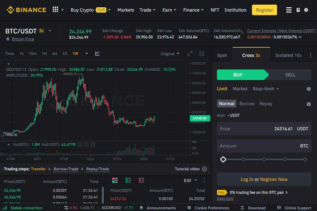Click the yellow Register button

264,10
